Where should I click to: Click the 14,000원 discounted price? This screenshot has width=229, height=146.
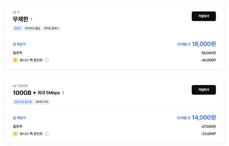tap(204, 117)
